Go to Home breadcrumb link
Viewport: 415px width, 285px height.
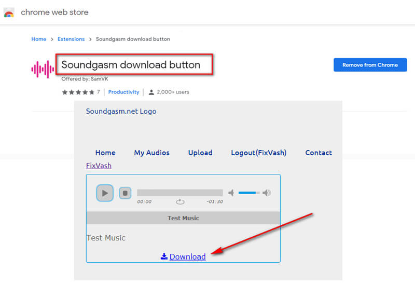pyautogui.click(x=38, y=39)
